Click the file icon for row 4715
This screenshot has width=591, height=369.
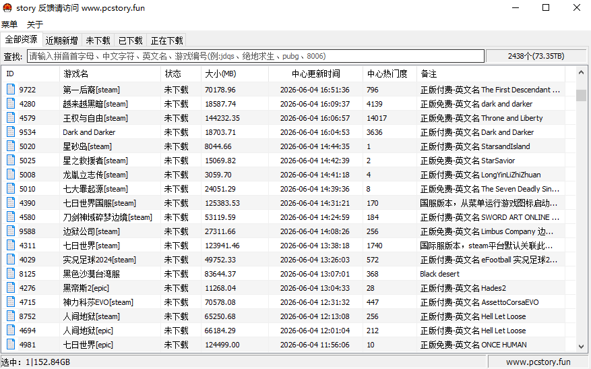click(11, 302)
